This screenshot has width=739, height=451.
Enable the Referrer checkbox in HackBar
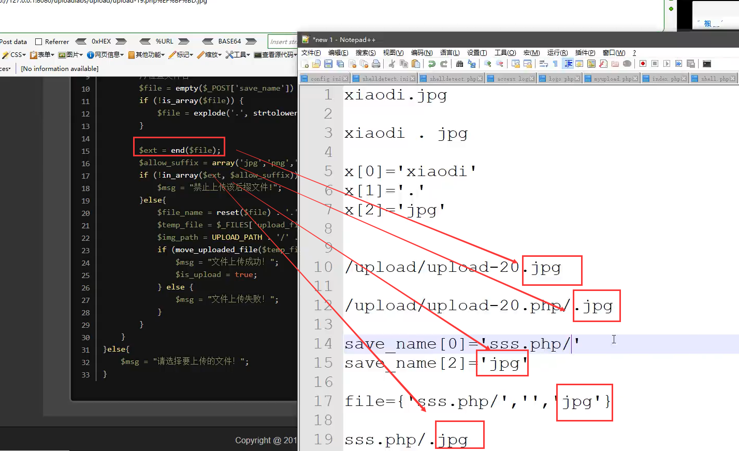38,41
